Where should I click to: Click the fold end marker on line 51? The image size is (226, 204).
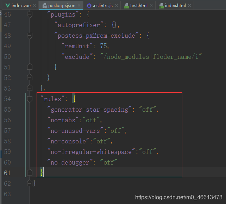(x=30, y=67)
